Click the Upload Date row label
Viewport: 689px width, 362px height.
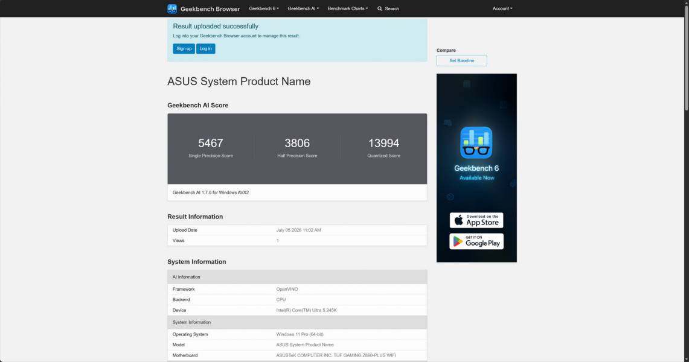pos(185,230)
